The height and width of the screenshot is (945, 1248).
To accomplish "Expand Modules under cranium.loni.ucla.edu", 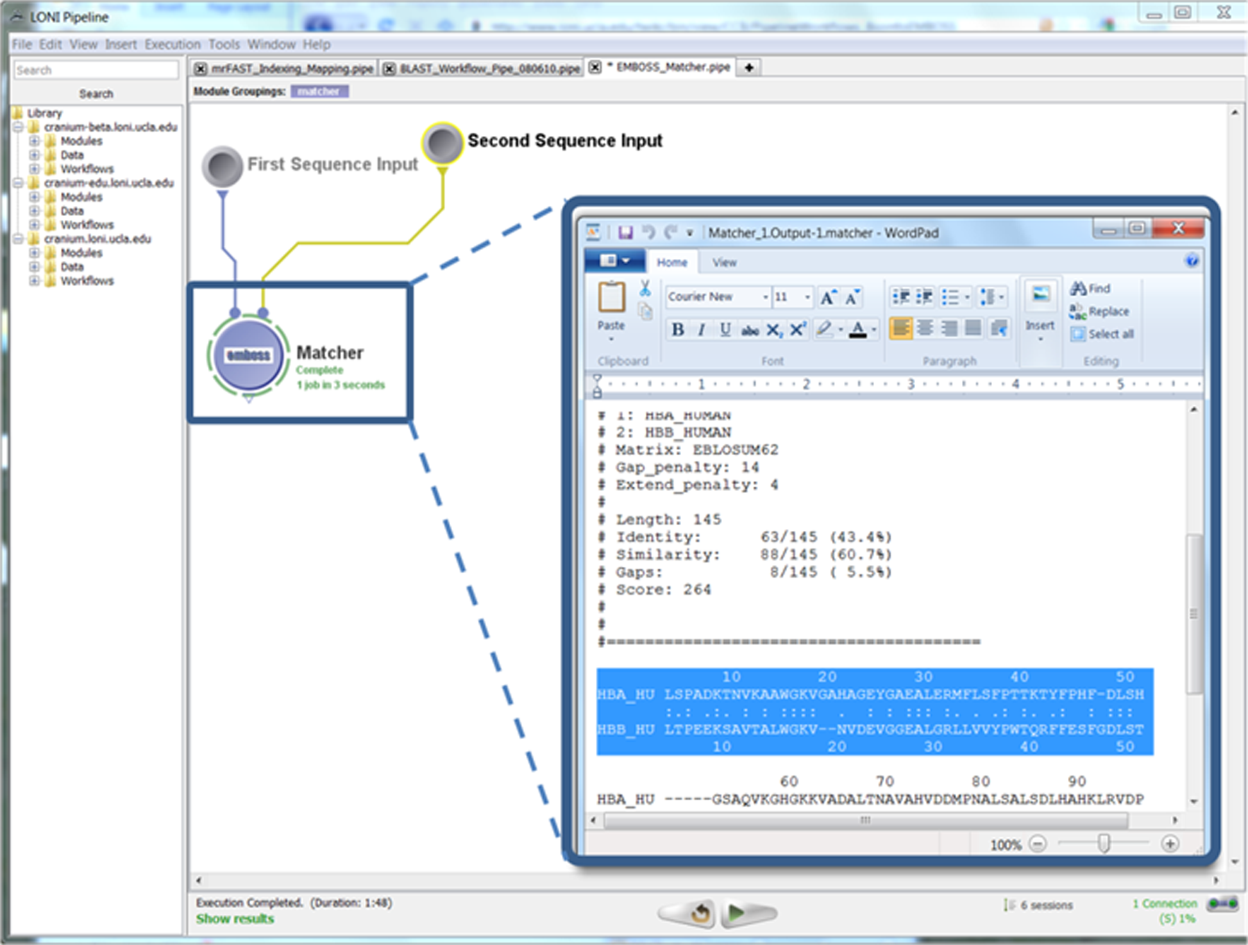I will (35, 253).
